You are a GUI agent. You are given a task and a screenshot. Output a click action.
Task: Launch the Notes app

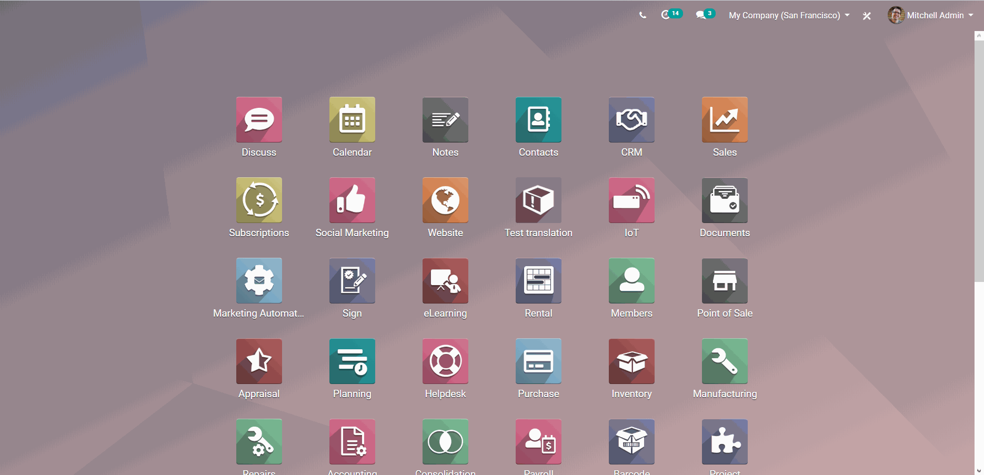[x=445, y=120]
